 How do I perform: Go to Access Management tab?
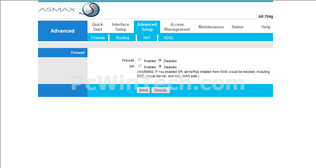(x=177, y=27)
